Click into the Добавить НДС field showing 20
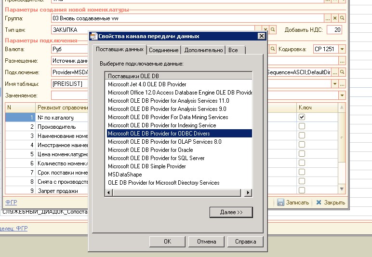 pos(334,30)
